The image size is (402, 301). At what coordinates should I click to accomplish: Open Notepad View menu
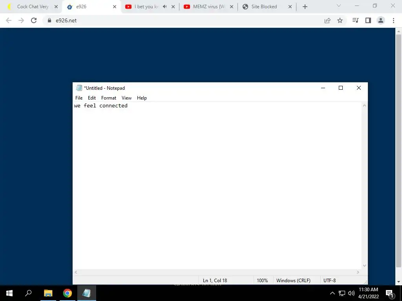coord(126,98)
